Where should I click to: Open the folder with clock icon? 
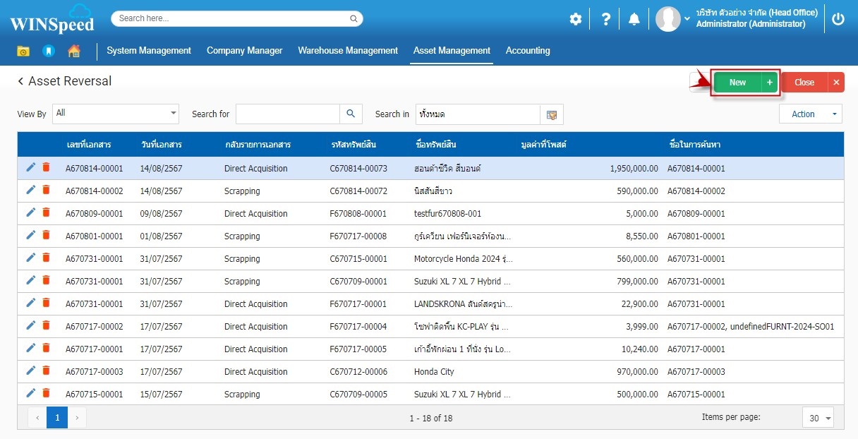23,51
